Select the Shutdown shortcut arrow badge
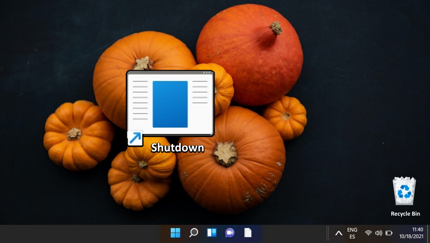The image size is (430, 243). point(135,137)
